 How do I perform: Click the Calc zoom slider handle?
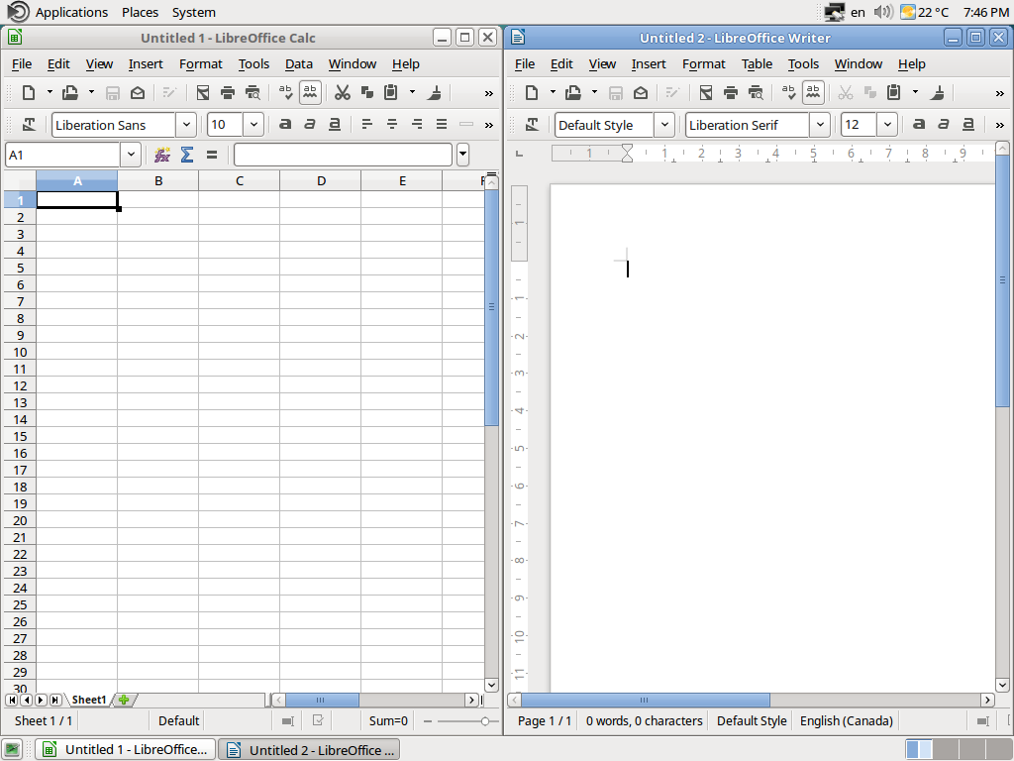484,721
